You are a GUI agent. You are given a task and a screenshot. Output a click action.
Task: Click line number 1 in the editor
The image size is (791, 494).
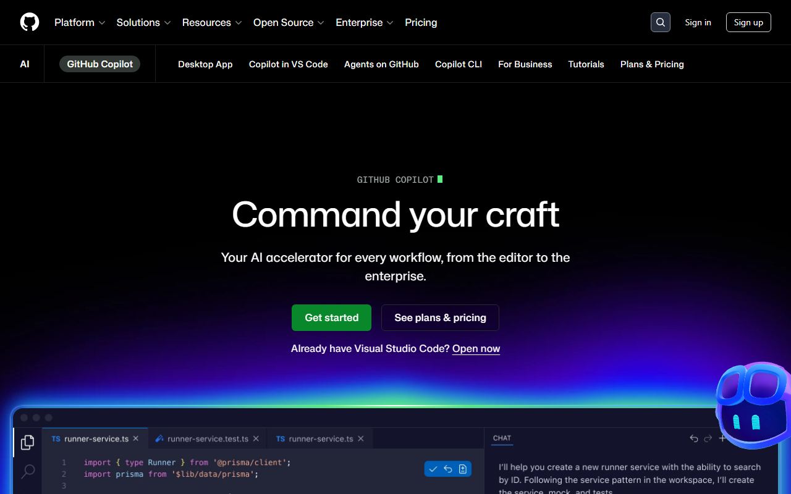(64, 463)
